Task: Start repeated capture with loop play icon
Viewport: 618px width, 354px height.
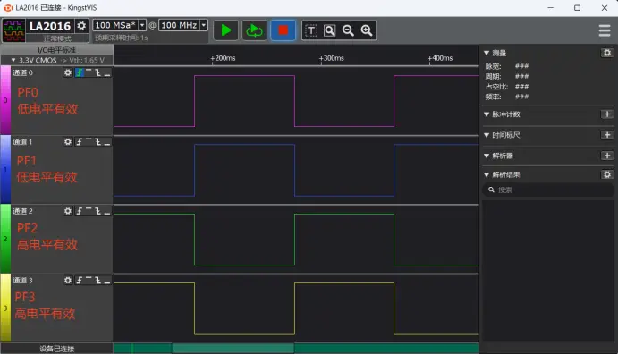Action: click(x=254, y=30)
